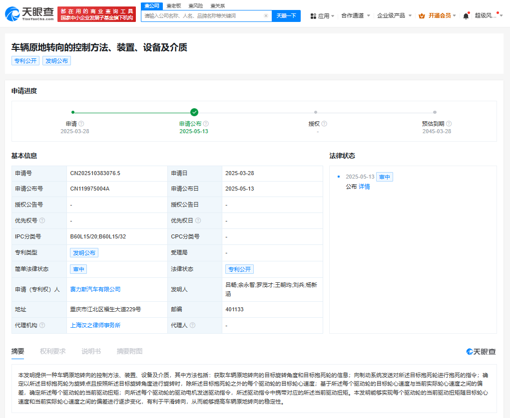Viewport: 510px width, 418px height.
Task: Open 详情 link in 法律状态 panel
Action: coord(364,187)
